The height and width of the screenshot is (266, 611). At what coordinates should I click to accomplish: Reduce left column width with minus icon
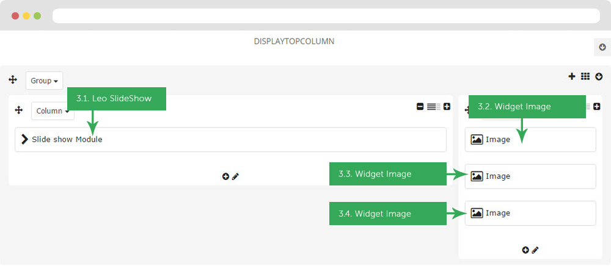coord(420,107)
